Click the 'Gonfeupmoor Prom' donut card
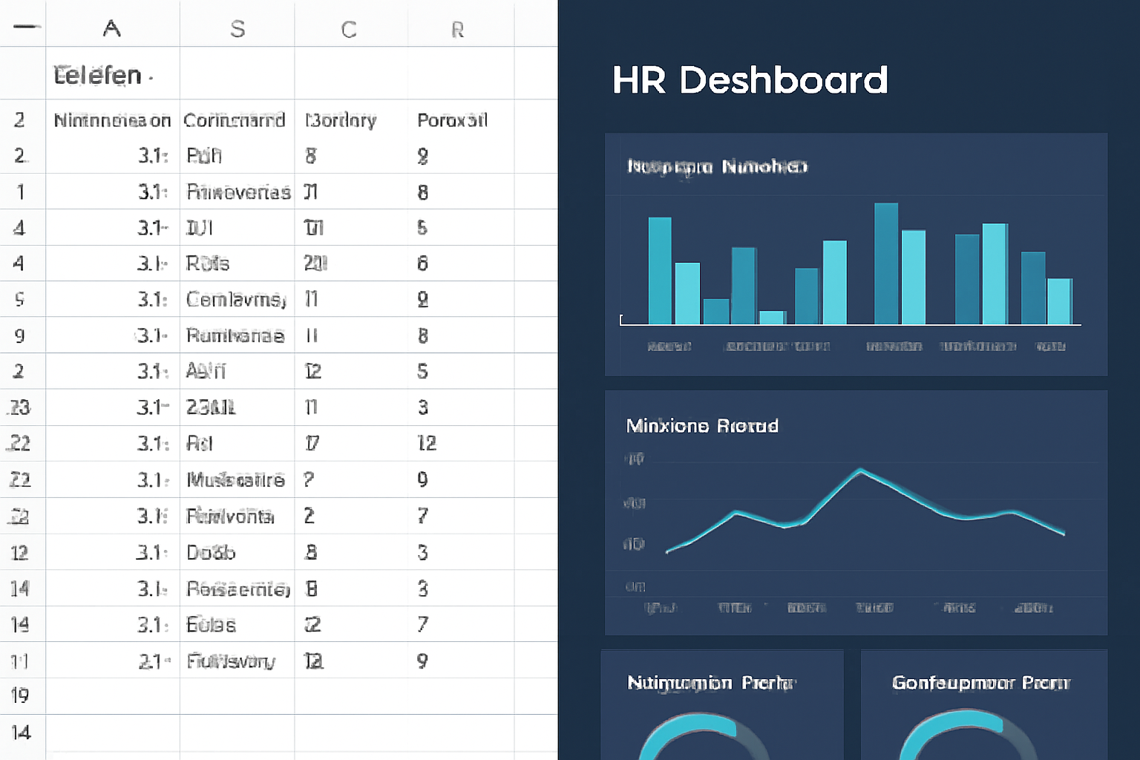 (x=984, y=705)
